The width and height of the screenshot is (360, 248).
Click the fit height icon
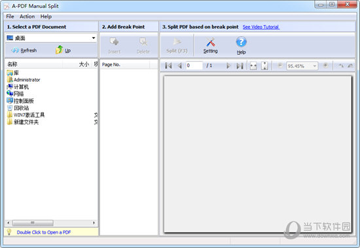tap(264, 66)
